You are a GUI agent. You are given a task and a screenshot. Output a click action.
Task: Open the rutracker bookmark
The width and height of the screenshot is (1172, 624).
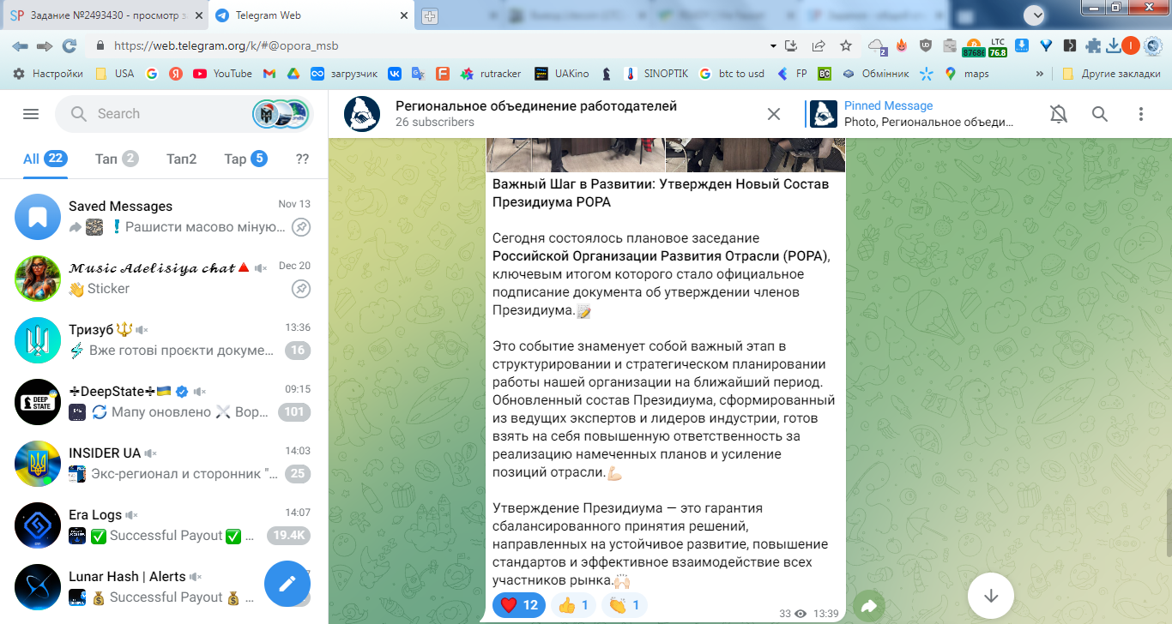coord(491,74)
